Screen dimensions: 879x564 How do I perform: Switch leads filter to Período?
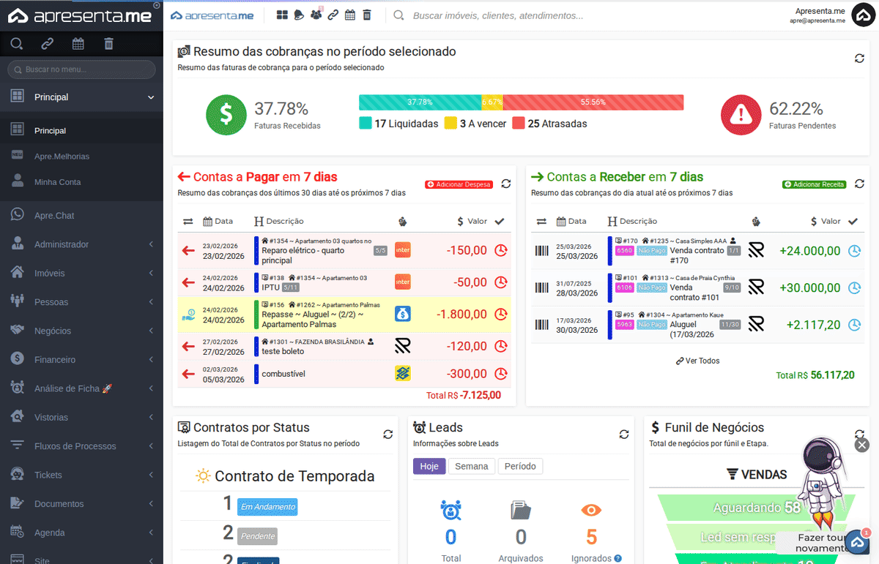coord(520,466)
